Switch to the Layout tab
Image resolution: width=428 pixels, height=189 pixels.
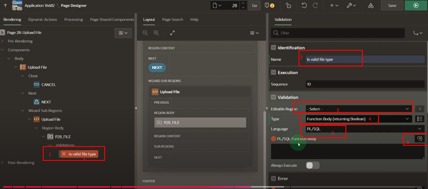pos(149,19)
